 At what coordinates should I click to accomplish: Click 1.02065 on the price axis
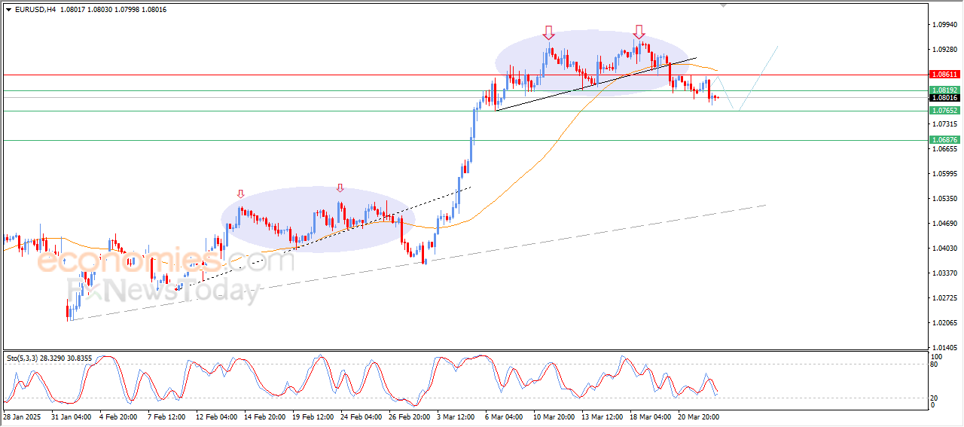click(944, 323)
